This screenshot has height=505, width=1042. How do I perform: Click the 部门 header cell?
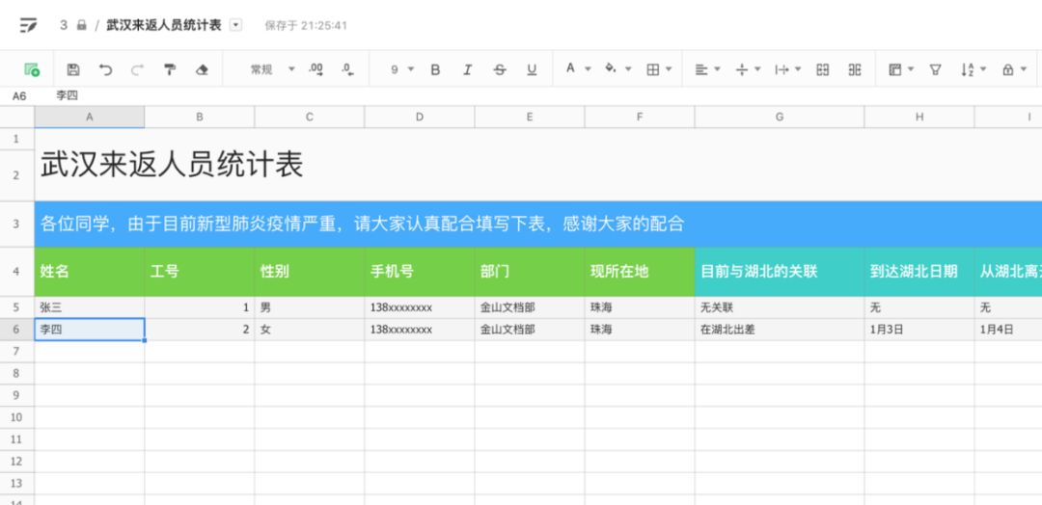530,272
